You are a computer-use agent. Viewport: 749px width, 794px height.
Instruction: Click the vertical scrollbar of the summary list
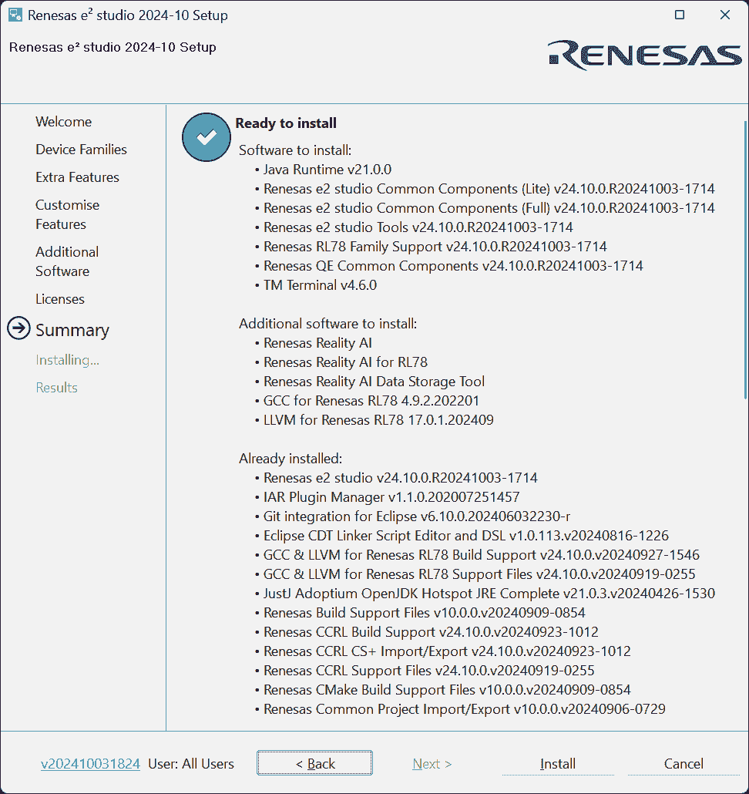click(x=744, y=262)
